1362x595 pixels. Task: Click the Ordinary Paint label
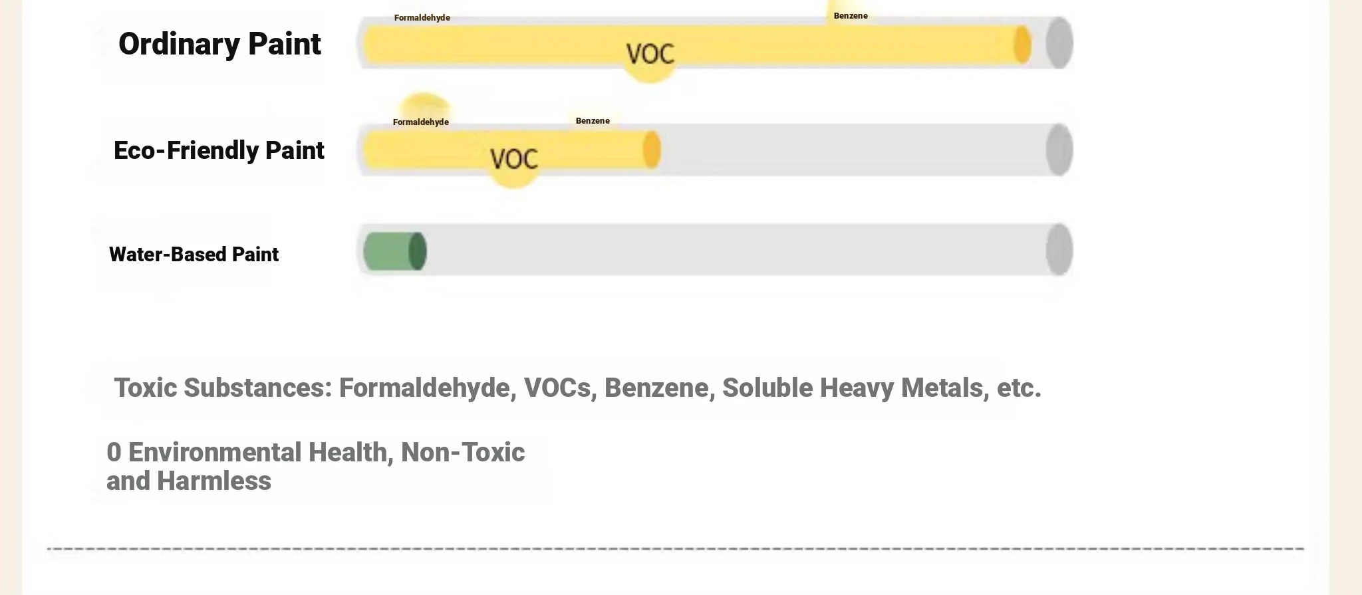[x=219, y=45]
